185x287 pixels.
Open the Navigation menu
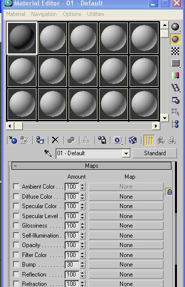click(44, 14)
